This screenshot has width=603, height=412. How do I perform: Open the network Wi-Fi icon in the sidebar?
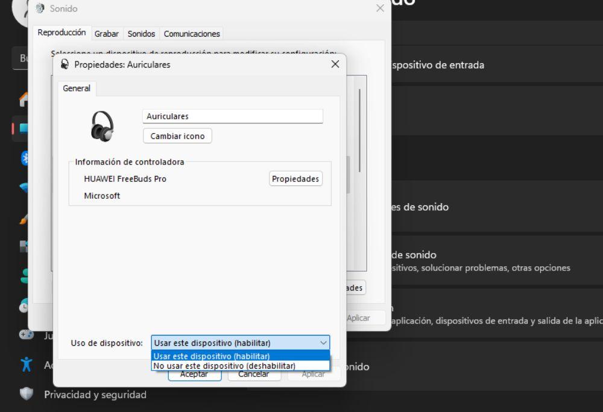25,187
